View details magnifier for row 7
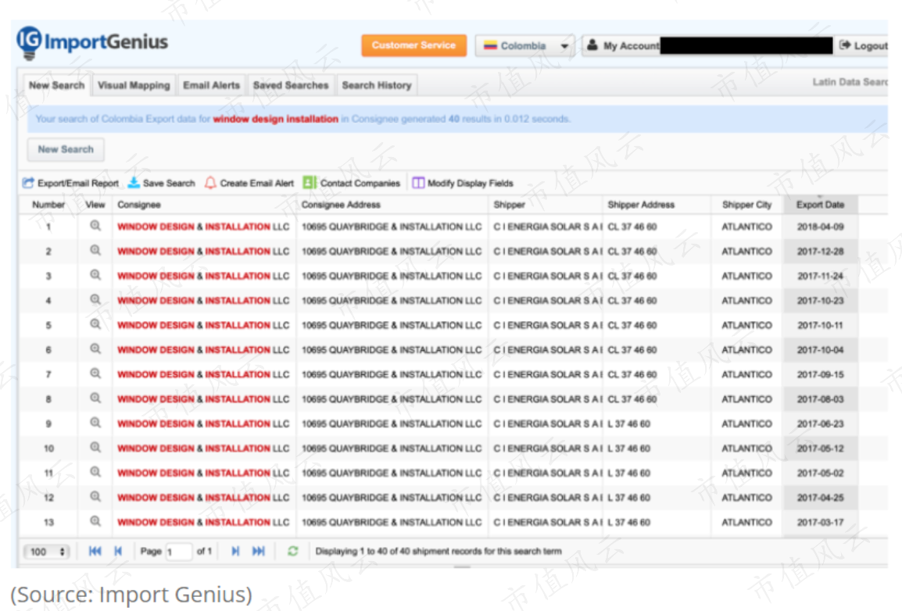Screen dimensions: 902x611 click(95, 373)
